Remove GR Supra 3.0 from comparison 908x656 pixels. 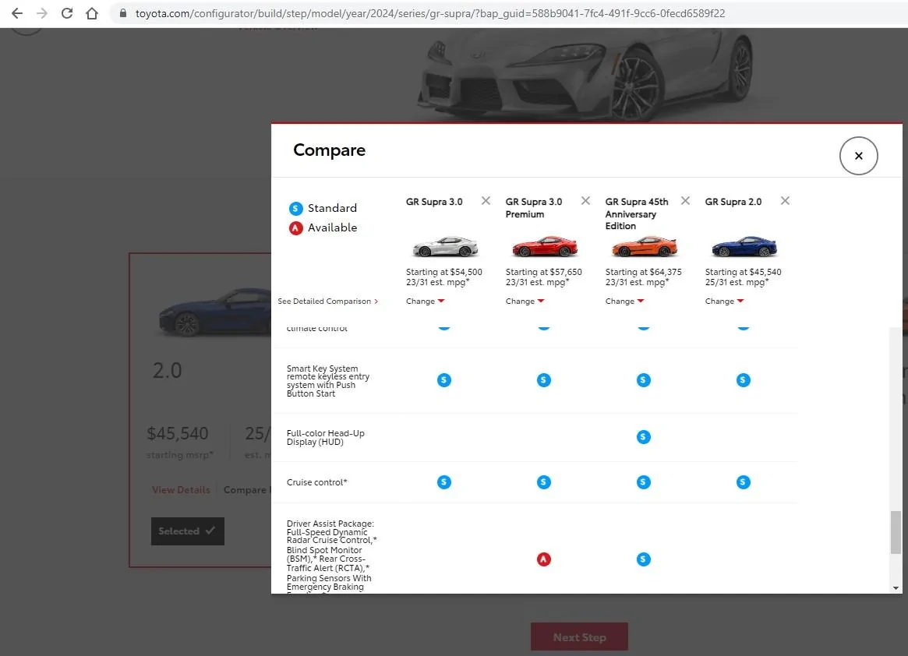click(x=486, y=201)
